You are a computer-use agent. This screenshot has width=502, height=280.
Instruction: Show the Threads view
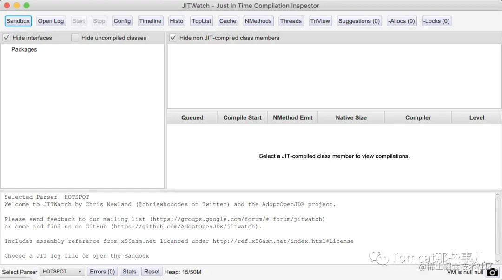point(291,21)
